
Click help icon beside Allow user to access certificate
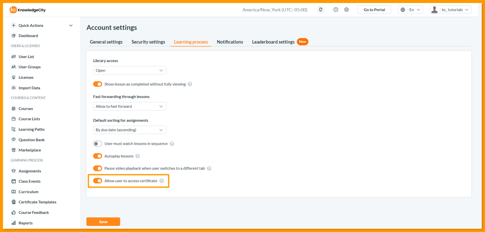(161, 181)
